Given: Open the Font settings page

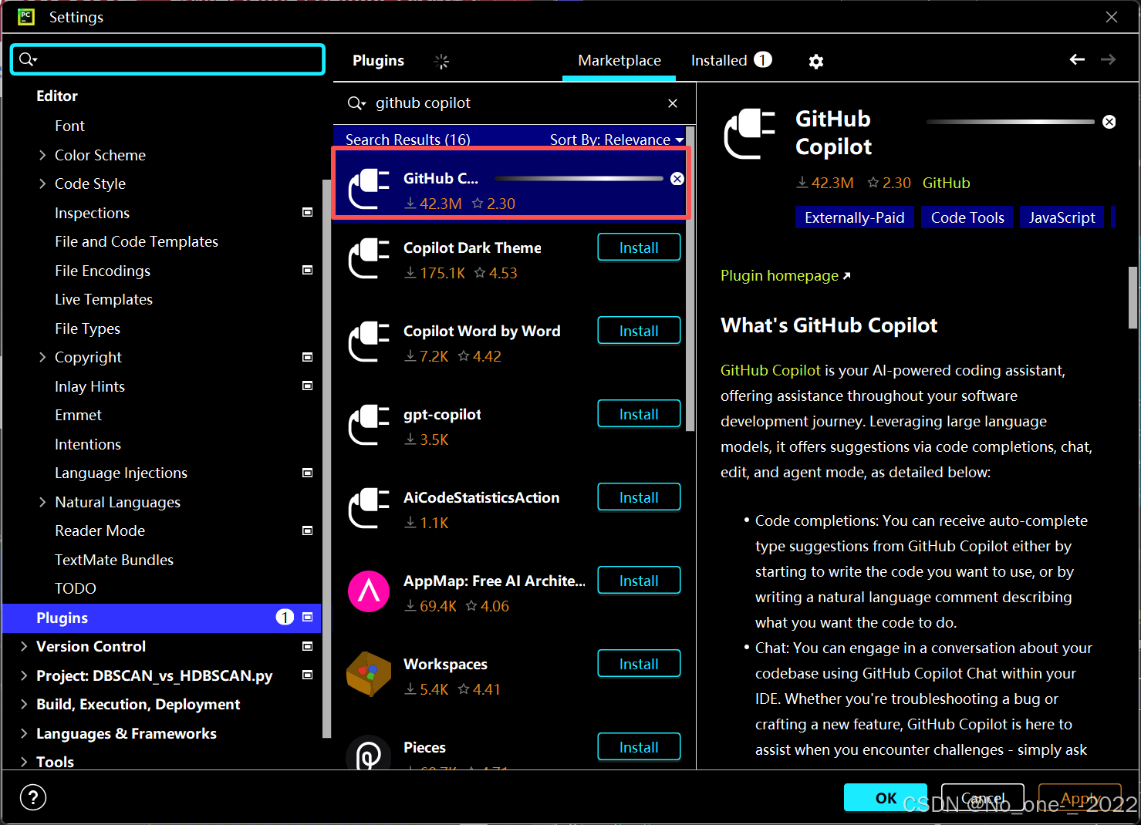Looking at the screenshot, I should [x=69, y=126].
